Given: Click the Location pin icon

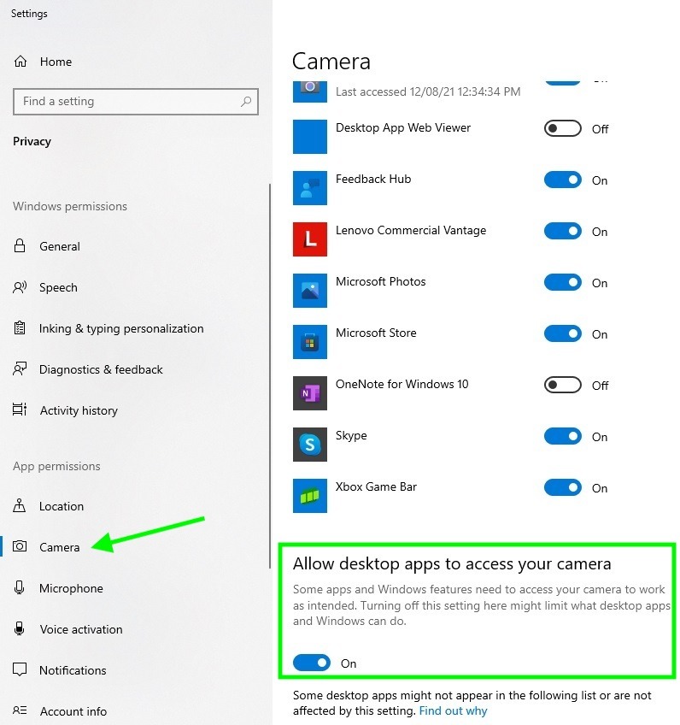Looking at the screenshot, I should coord(20,505).
